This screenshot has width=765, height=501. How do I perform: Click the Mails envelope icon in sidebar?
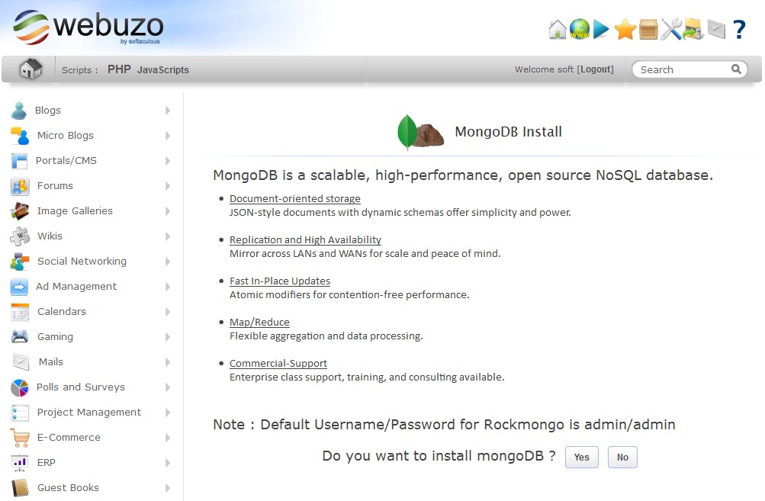21,362
